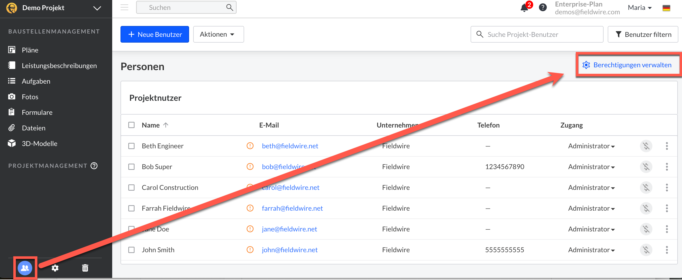Click warning icon beside Bob Super
The image size is (682, 280).
[250, 166]
